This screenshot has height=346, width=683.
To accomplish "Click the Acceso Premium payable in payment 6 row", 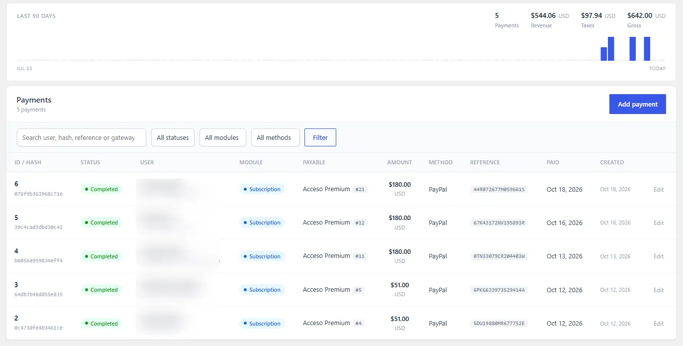I will (326, 189).
